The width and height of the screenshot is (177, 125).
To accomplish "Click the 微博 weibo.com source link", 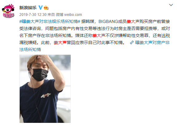I will coord(69,15).
